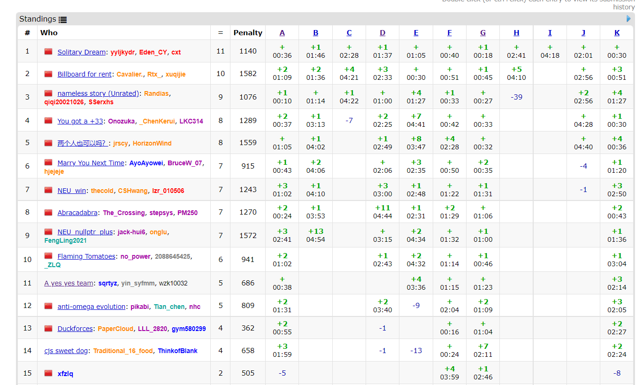Click the anti-omega evolution team name
The width and height of the screenshot is (643, 385).
[91, 307]
